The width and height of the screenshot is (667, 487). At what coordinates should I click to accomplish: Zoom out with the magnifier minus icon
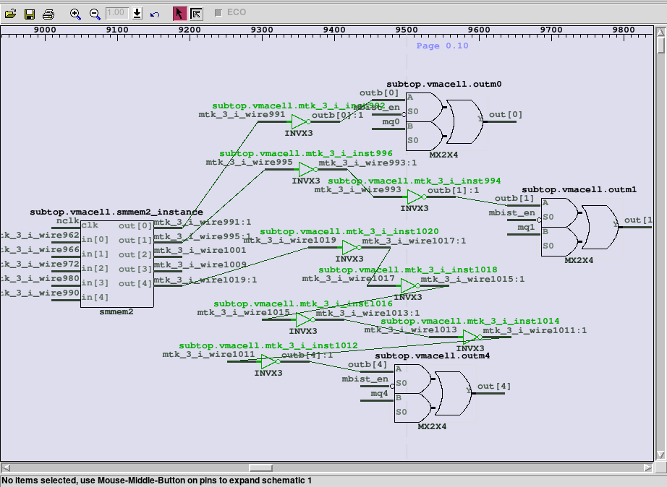click(x=95, y=14)
